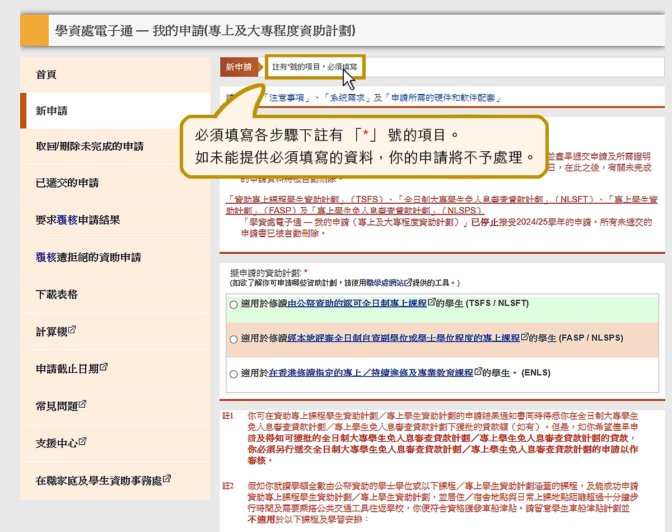Click the external-link icon after 職學處網站
This screenshot has height=532, width=672.
click(408, 283)
